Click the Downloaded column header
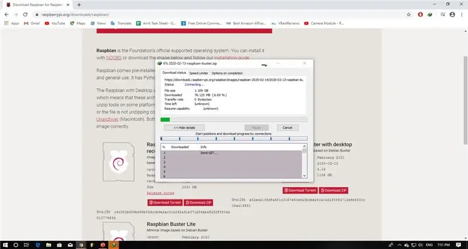This screenshot has height=249, width=468. click(180, 147)
